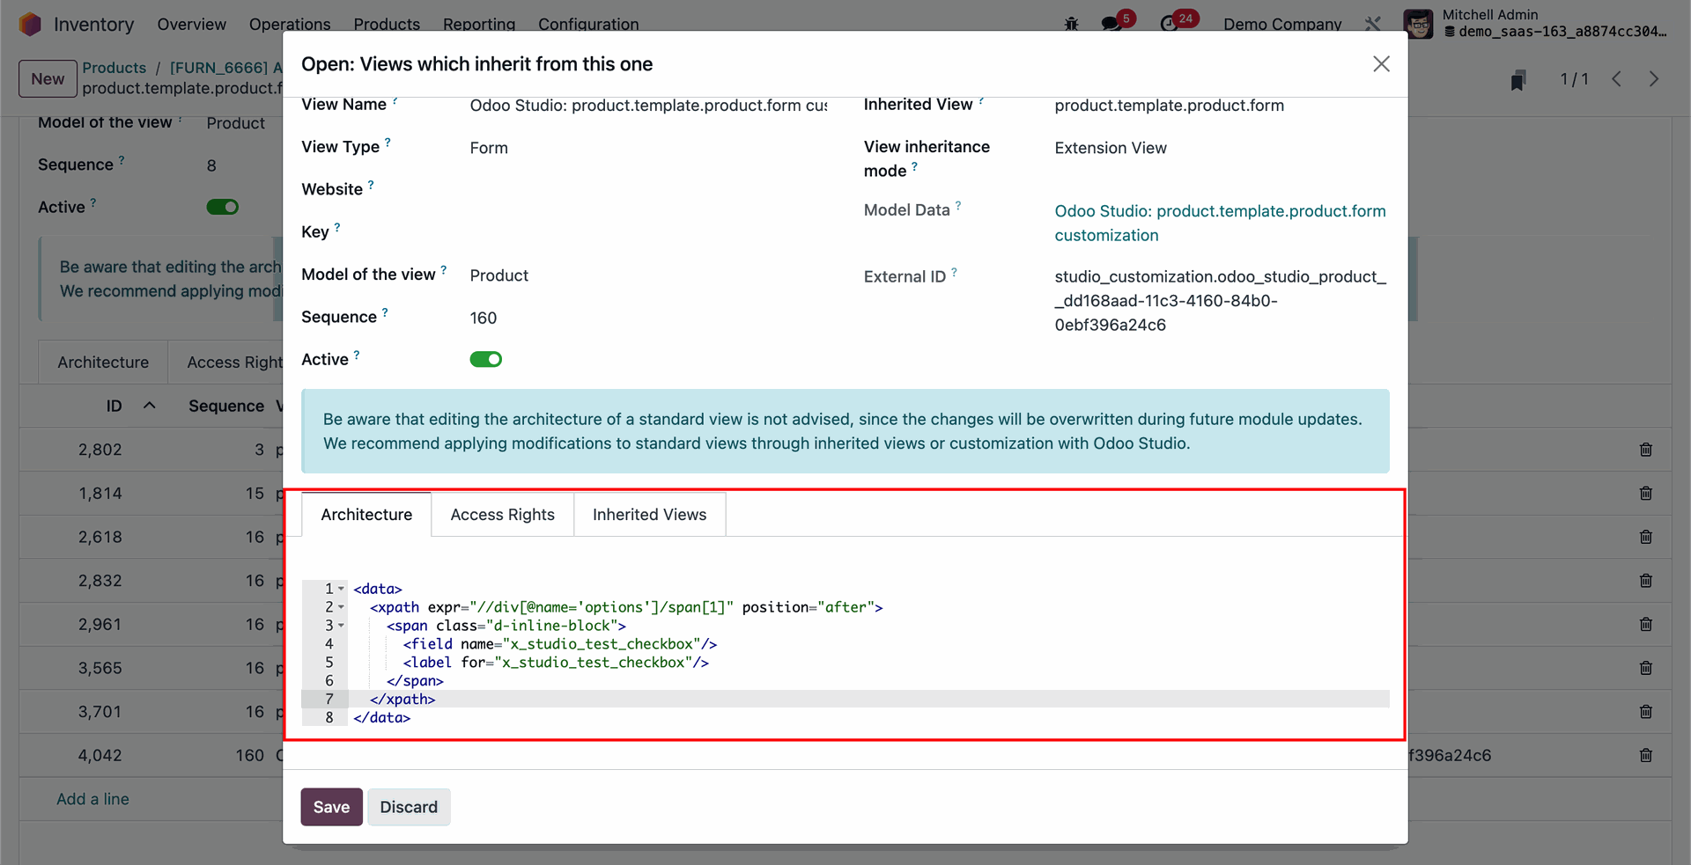This screenshot has height=865, width=1691.
Task: Edit the View Name field
Action: point(648,106)
